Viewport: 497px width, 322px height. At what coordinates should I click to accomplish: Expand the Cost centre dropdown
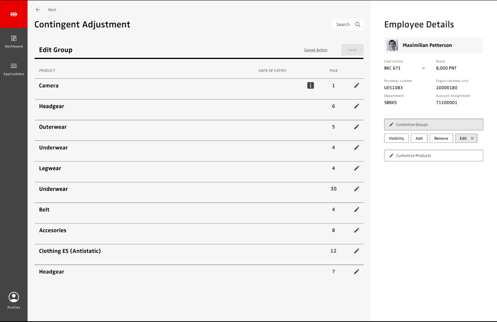(x=423, y=68)
